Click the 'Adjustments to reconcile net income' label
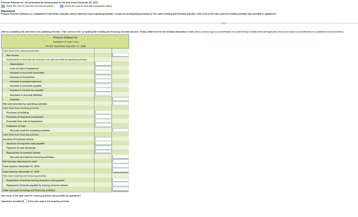 [x=46, y=59]
